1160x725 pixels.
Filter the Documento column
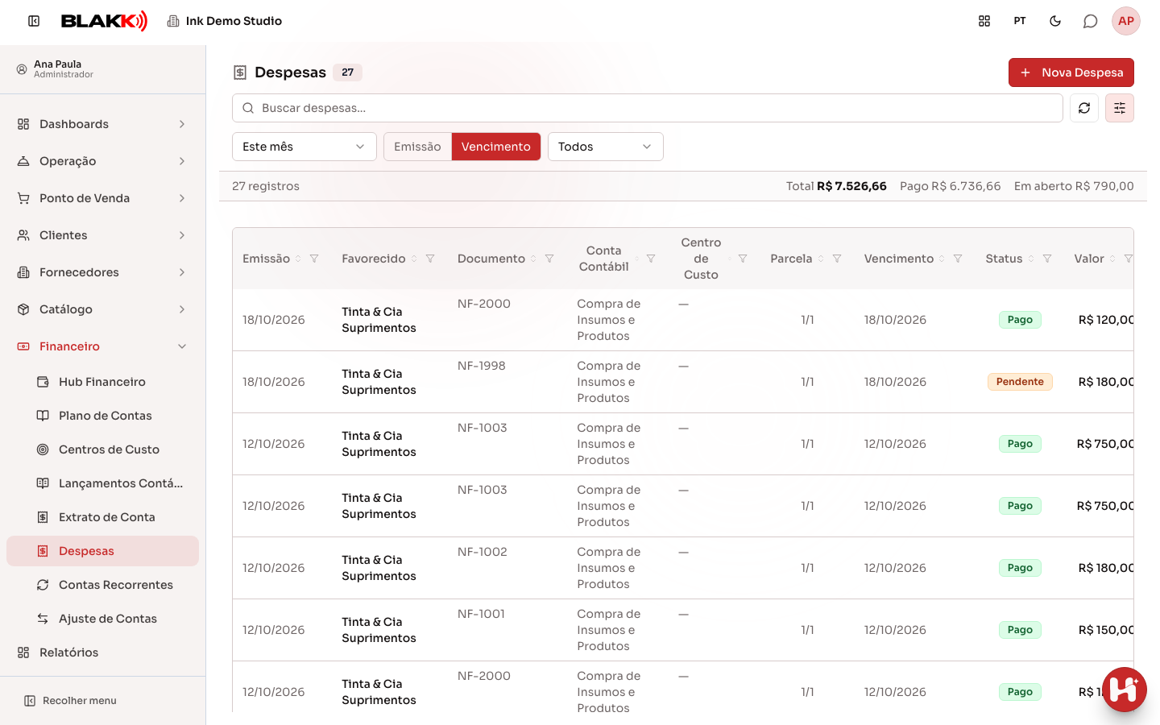(549, 259)
